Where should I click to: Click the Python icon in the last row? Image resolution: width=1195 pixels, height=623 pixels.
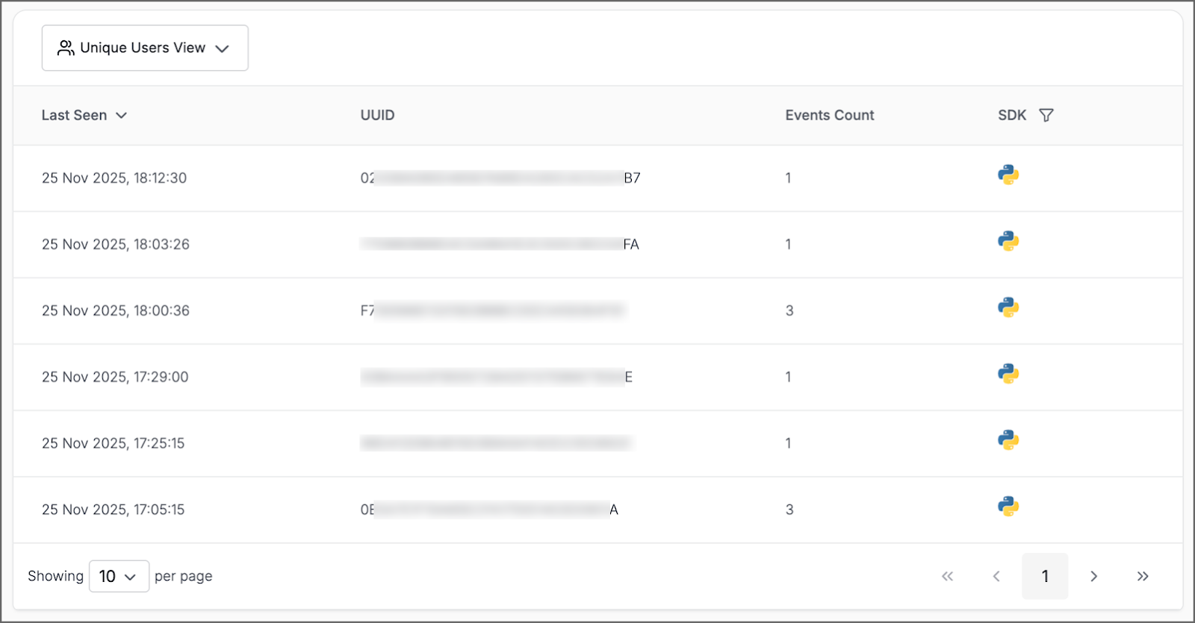click(x=1008, y=507)
